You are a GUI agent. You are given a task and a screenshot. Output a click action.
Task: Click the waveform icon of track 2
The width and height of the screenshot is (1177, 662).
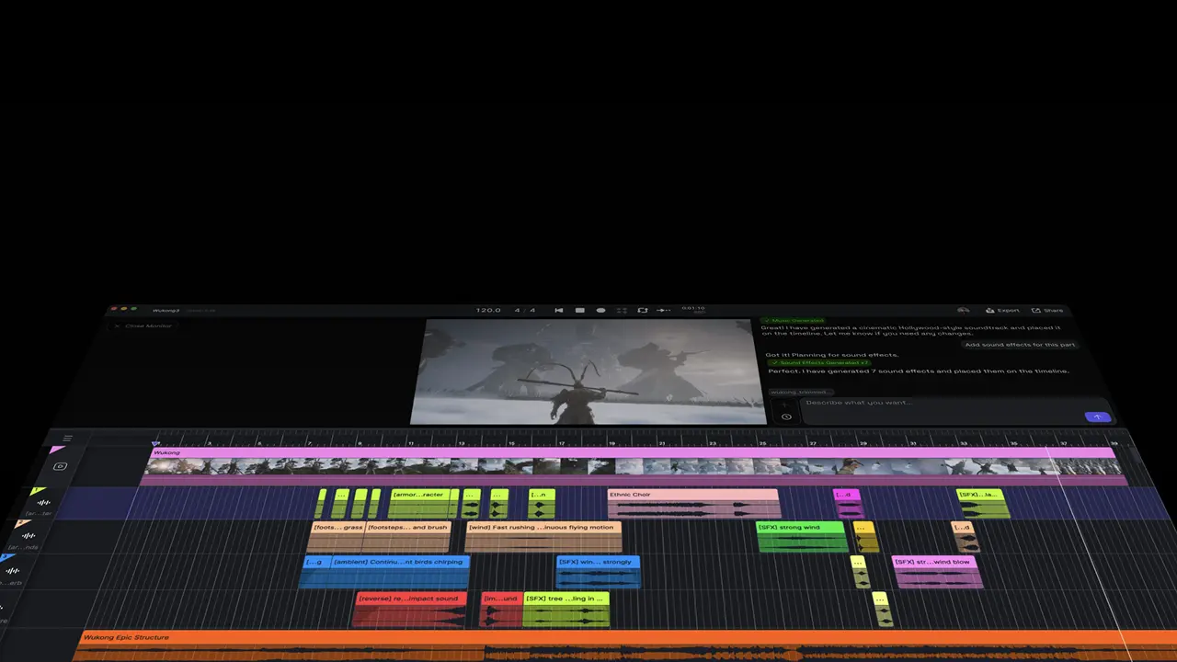(x=29, y=536)
